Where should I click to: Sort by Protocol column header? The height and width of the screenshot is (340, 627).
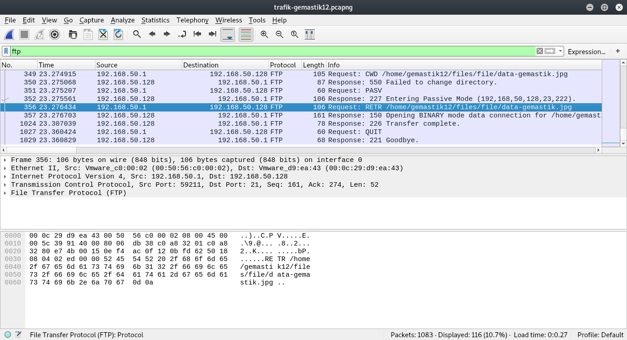pos(285,65)
